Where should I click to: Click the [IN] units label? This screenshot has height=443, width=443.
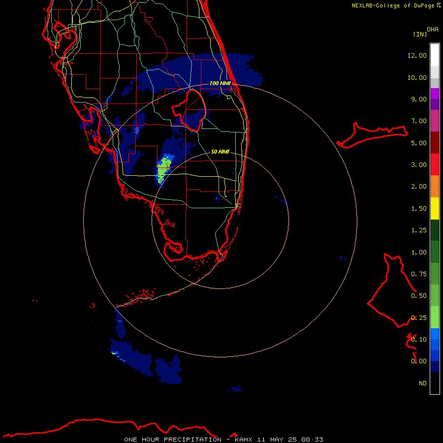420,34
